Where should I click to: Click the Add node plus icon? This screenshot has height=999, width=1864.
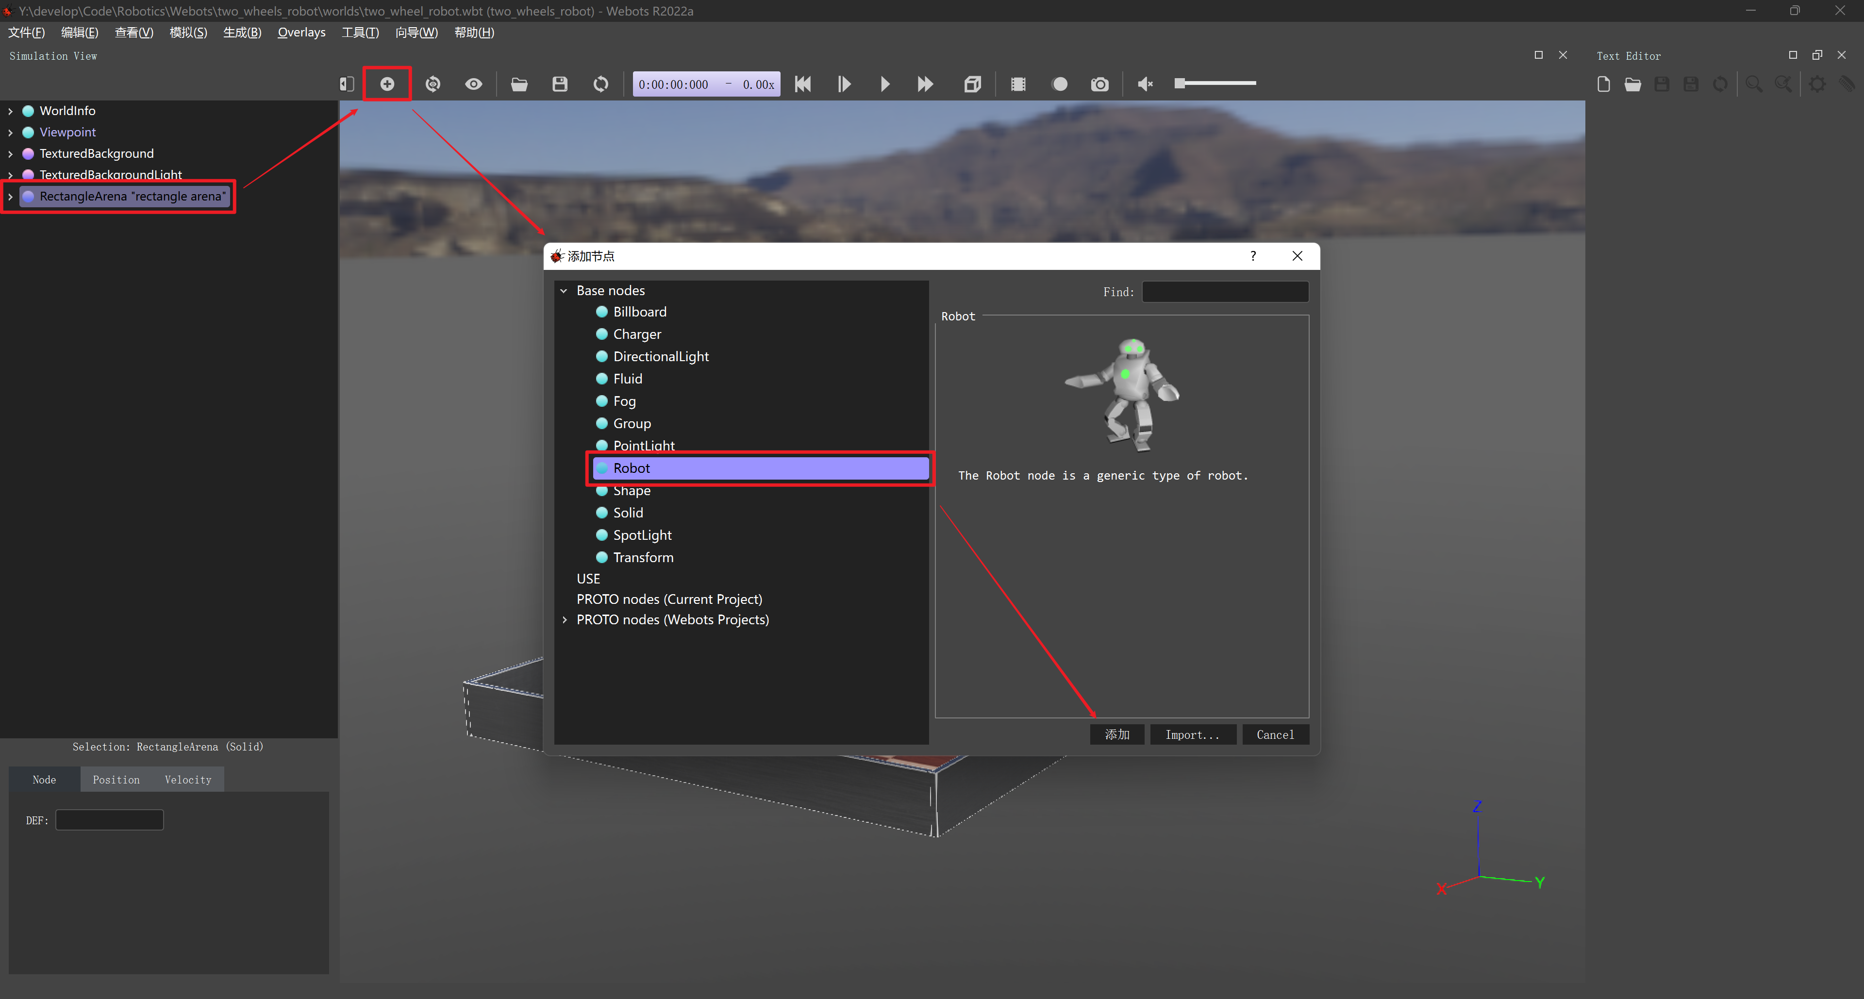click(387, 84)
